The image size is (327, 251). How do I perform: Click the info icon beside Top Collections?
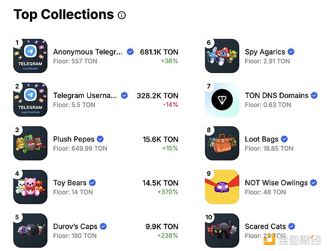pyautogui.click(x=122, y=15)
